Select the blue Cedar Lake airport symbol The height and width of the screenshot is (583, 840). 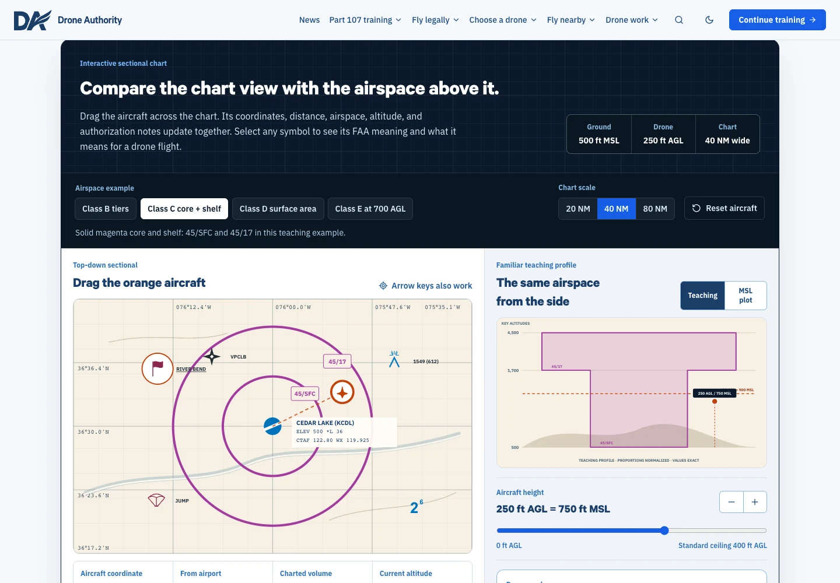(x=272, y=426)
